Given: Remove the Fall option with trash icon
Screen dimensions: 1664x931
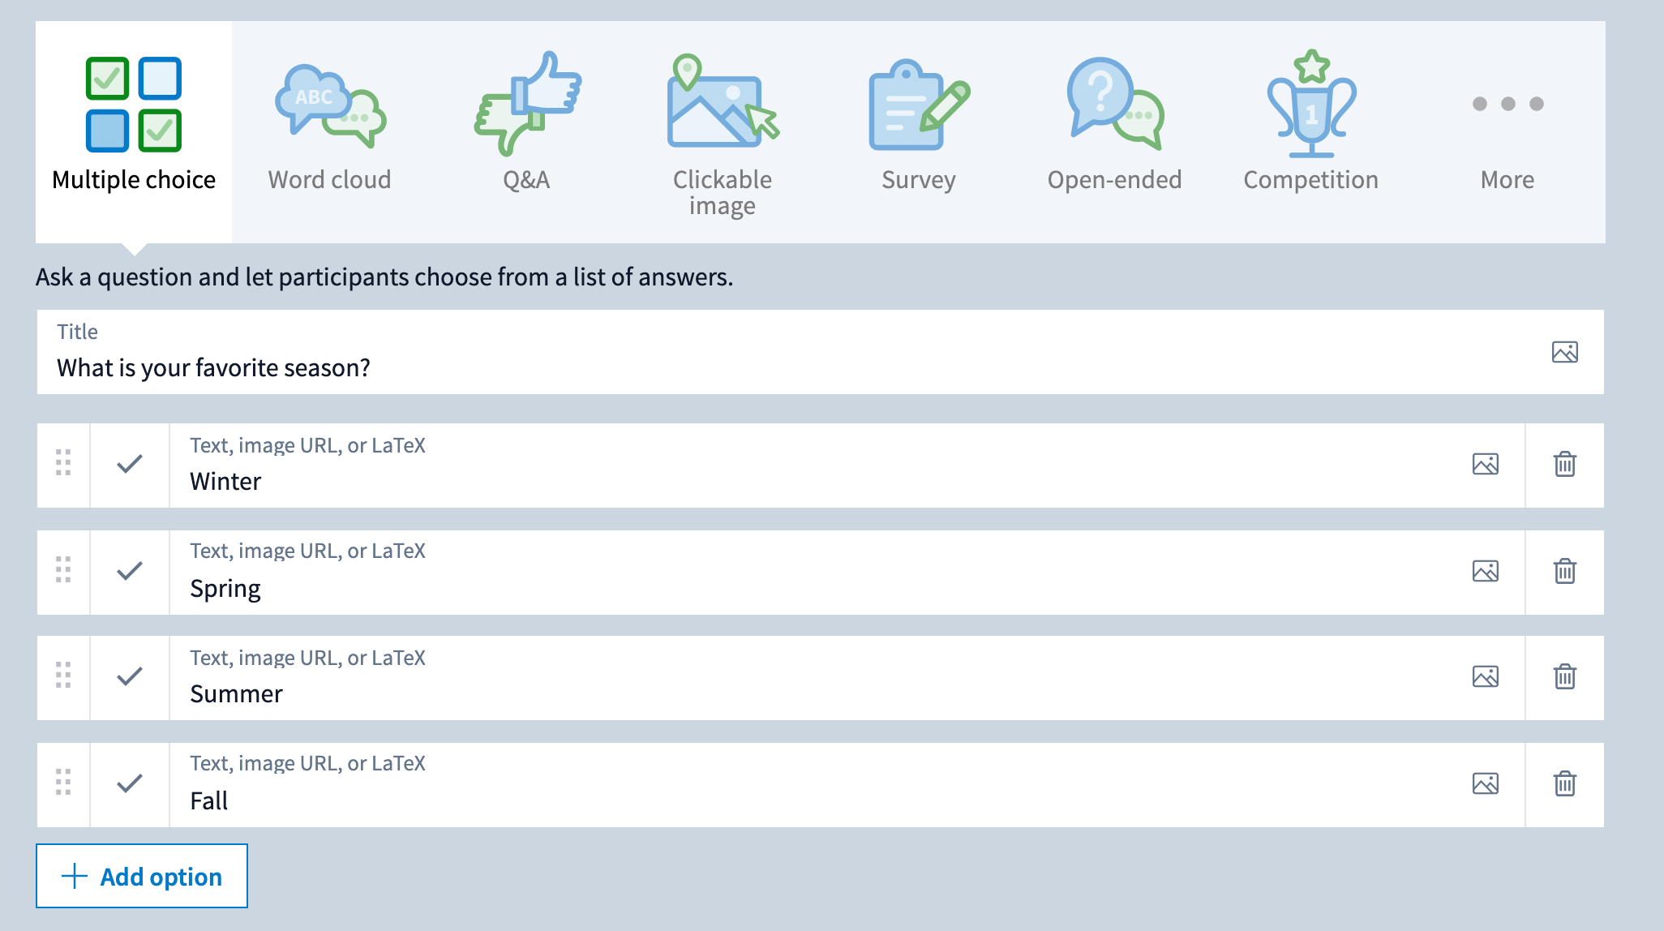Looking at the screenshot, I should (x=1564, y=784).
